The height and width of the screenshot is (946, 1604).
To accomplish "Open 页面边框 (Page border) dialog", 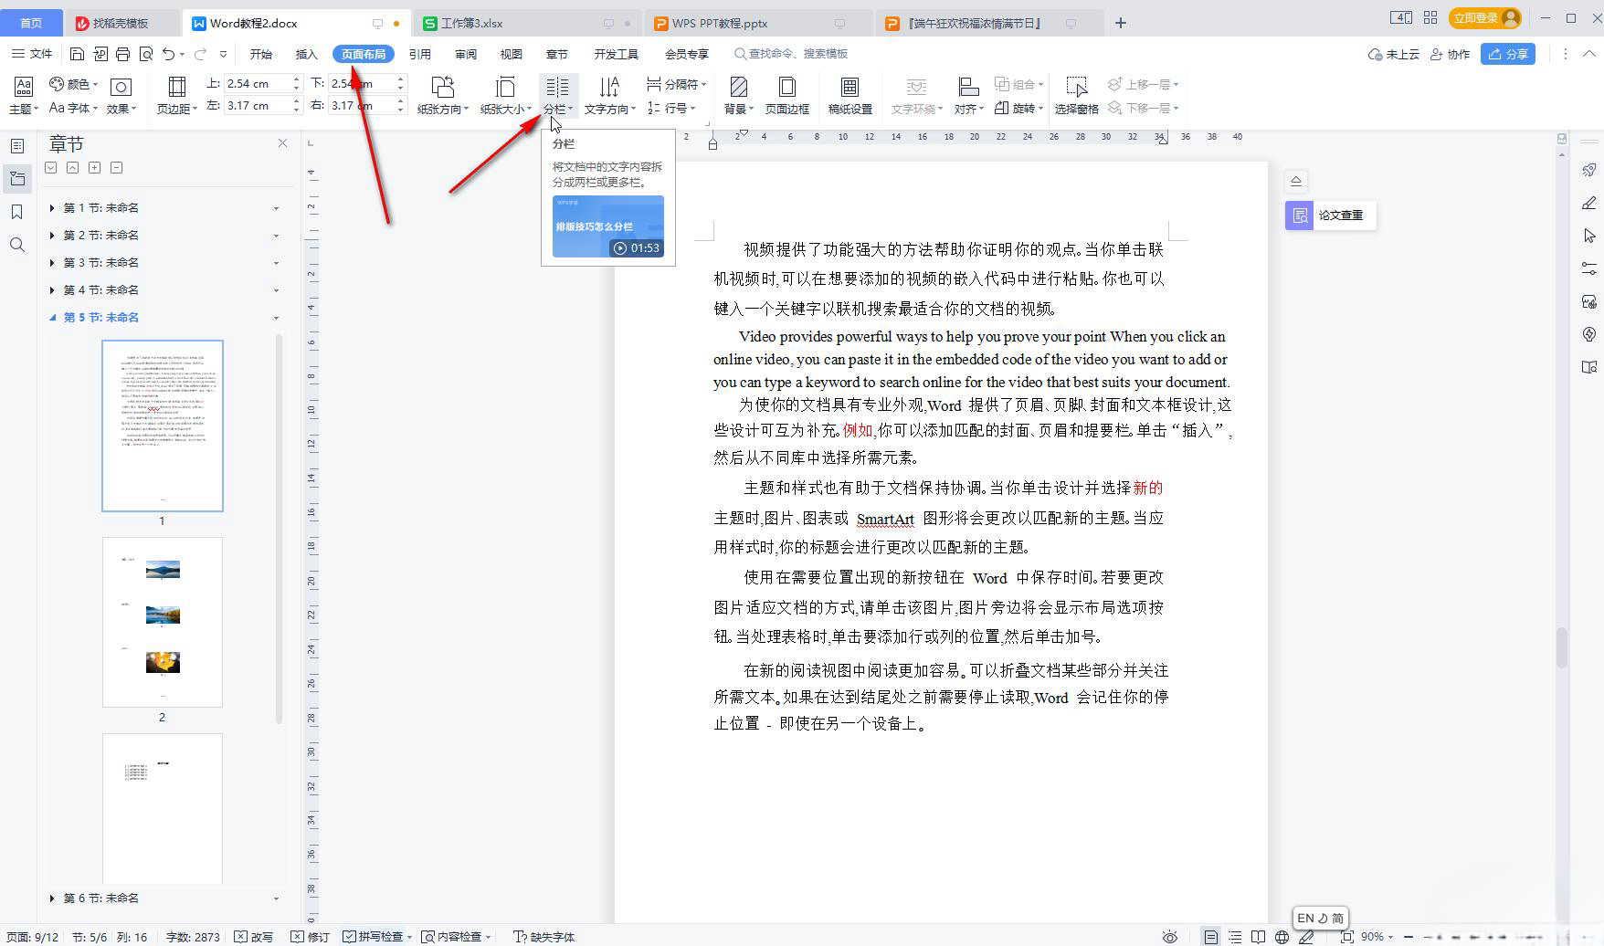I will 786,96.
